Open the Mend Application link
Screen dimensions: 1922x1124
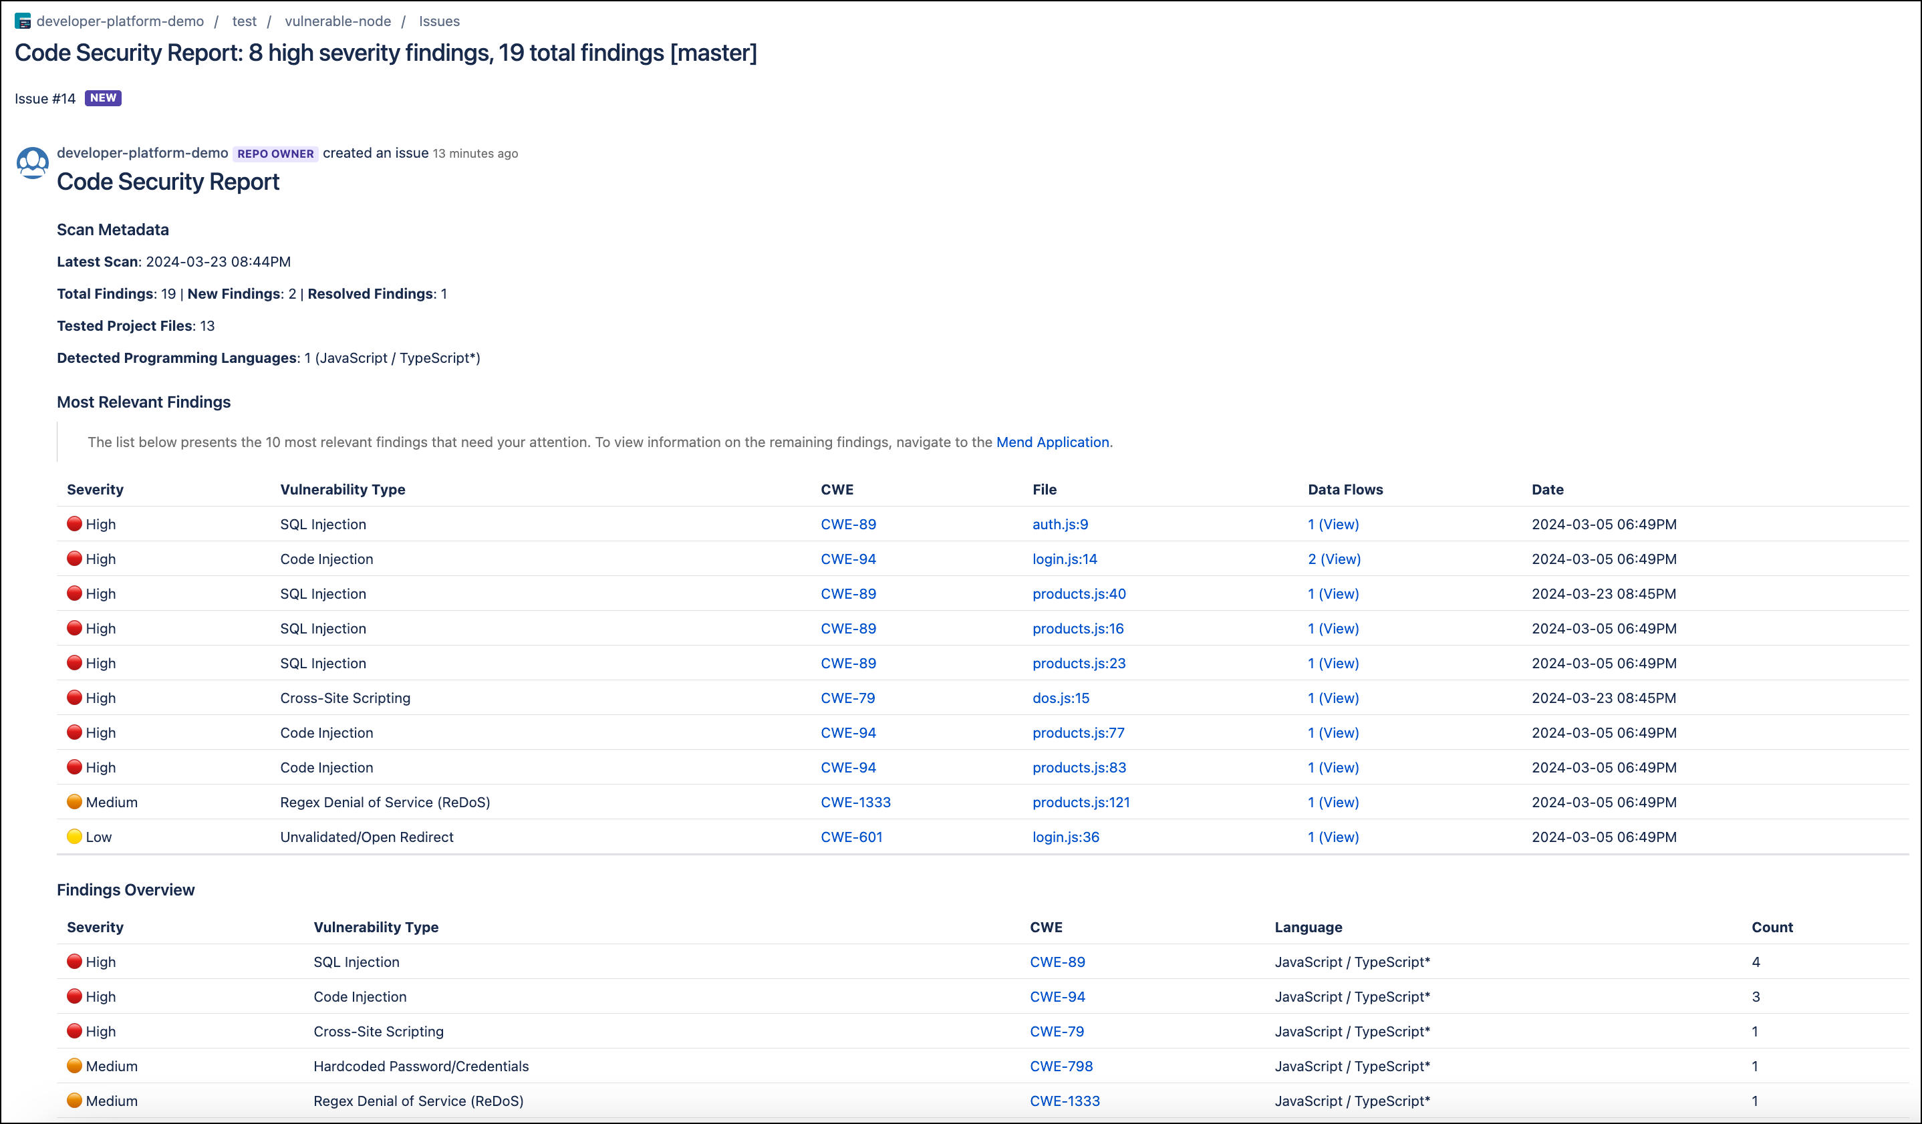1053,442
